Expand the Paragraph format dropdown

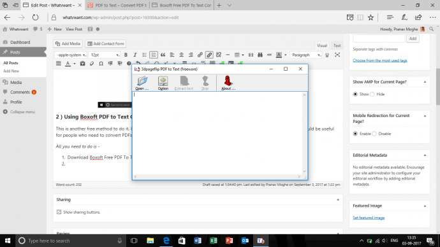(x=305, y=55)
